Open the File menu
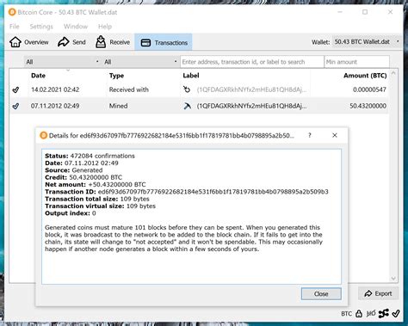 pos(15,27)
